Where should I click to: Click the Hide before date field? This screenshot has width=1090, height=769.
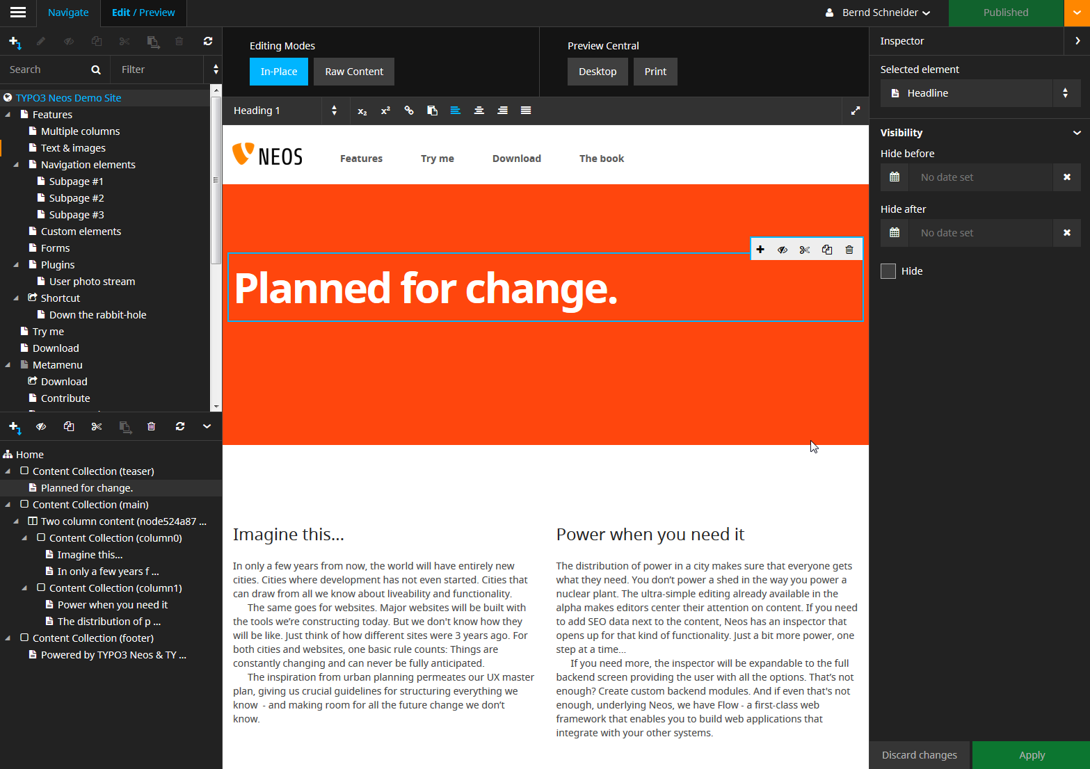981,177
